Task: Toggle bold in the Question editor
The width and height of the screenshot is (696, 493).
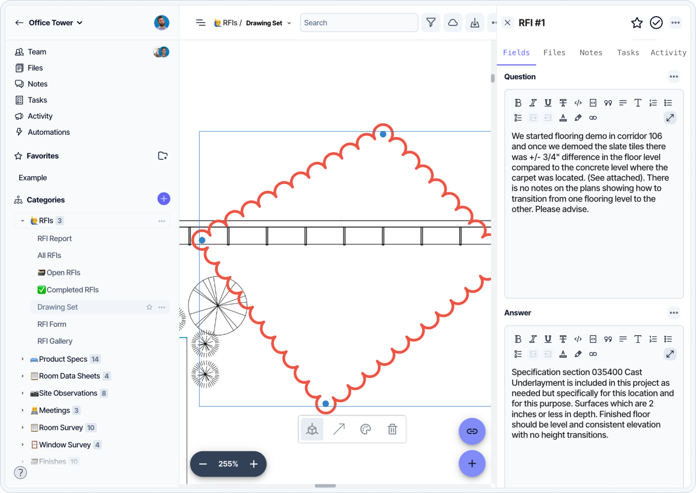Action: (518, 103)
